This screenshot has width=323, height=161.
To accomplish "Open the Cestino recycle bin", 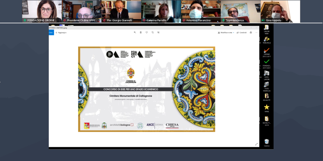I will pos(266,143).
